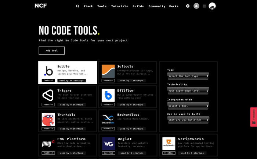Open the Tools menu item

[x=102, y=6]
